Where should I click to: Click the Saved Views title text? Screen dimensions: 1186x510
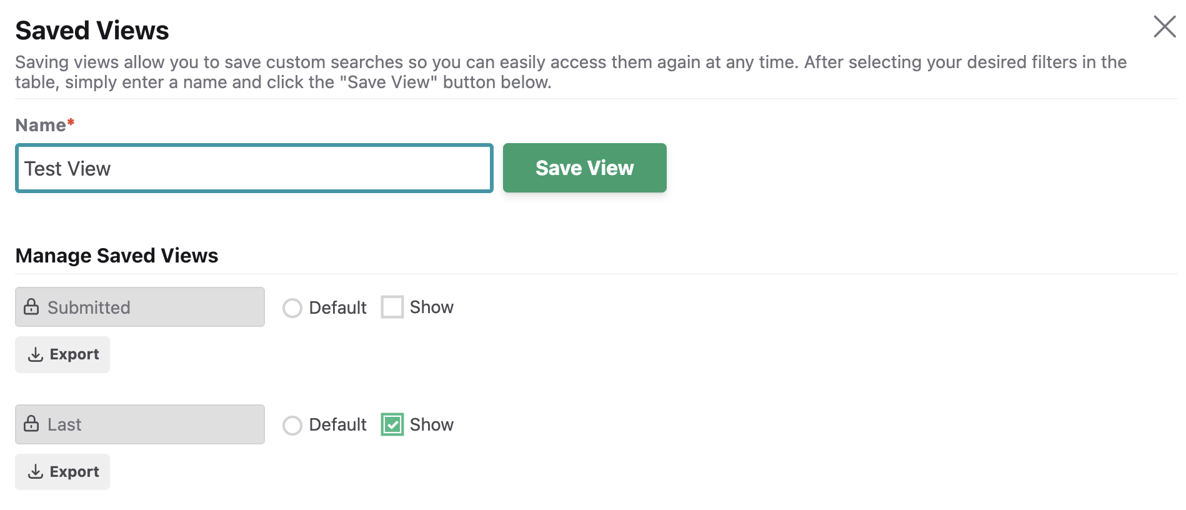pyautogui.click(x=92, y=29)
